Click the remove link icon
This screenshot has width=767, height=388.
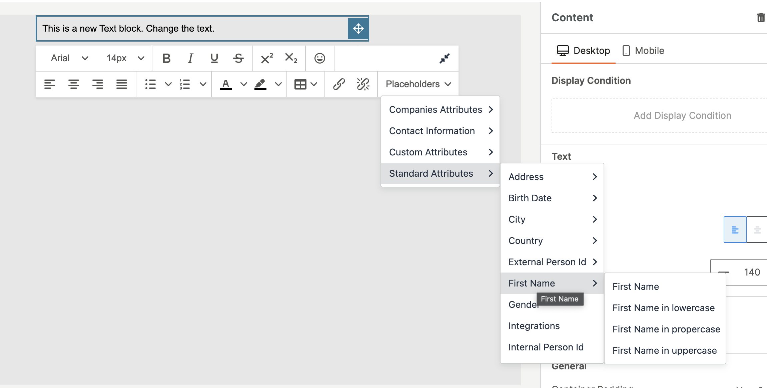(x=363, y=84)
